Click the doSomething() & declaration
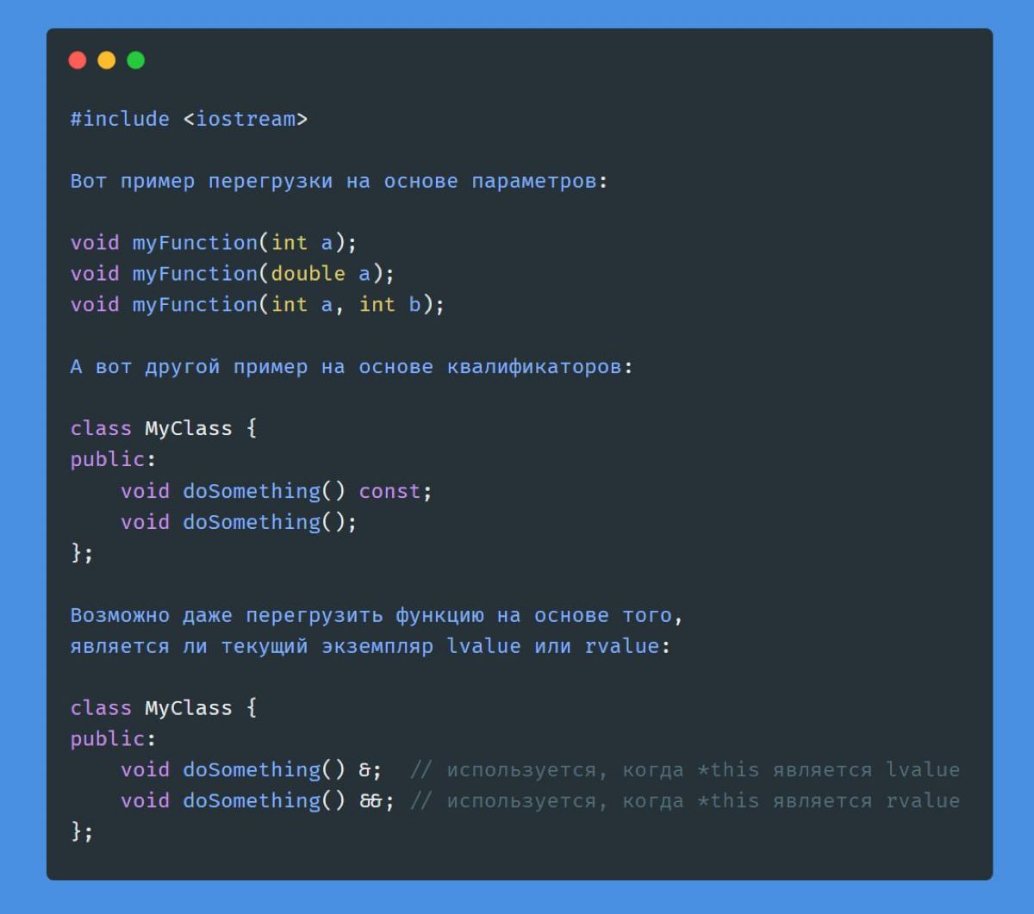This screenshot has width=1034, height=914. pyautogui.click(x=251, y=770)
